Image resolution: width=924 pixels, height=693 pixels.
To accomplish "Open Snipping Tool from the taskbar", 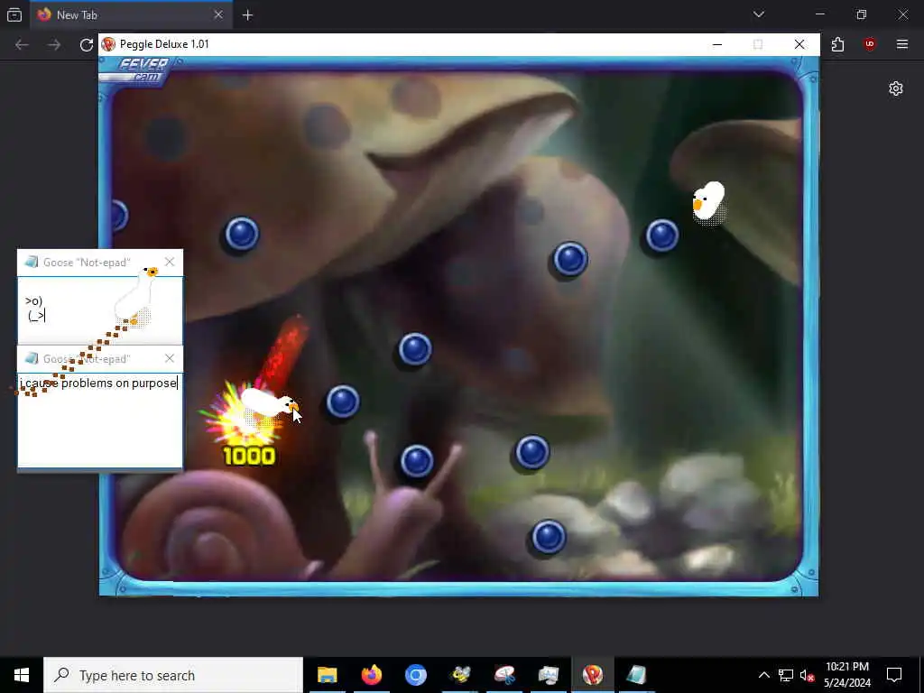I will tap(504, 675).
